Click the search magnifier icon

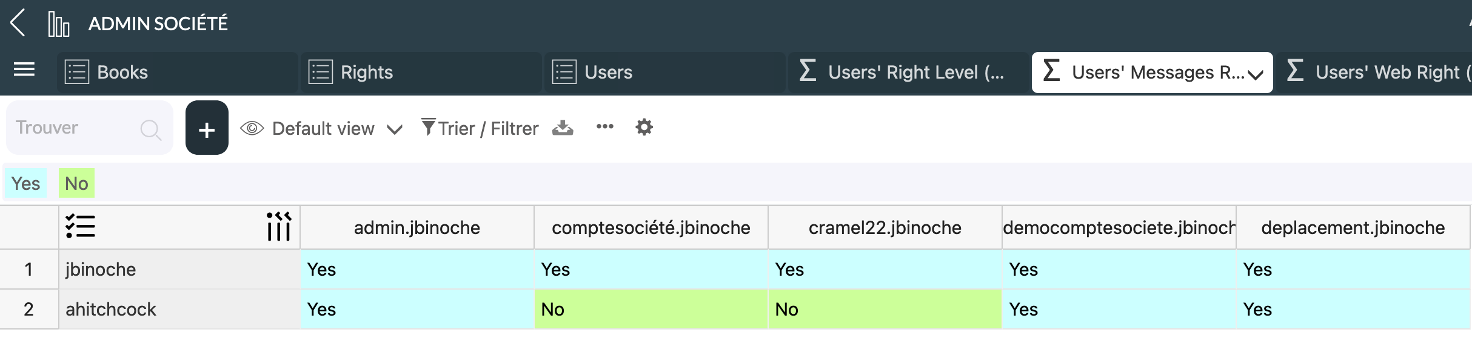coord(150,129)
